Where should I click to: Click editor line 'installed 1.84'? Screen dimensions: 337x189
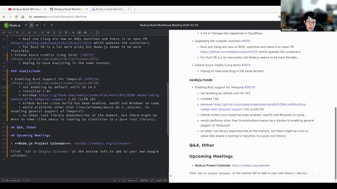click(x=36, y=91)
